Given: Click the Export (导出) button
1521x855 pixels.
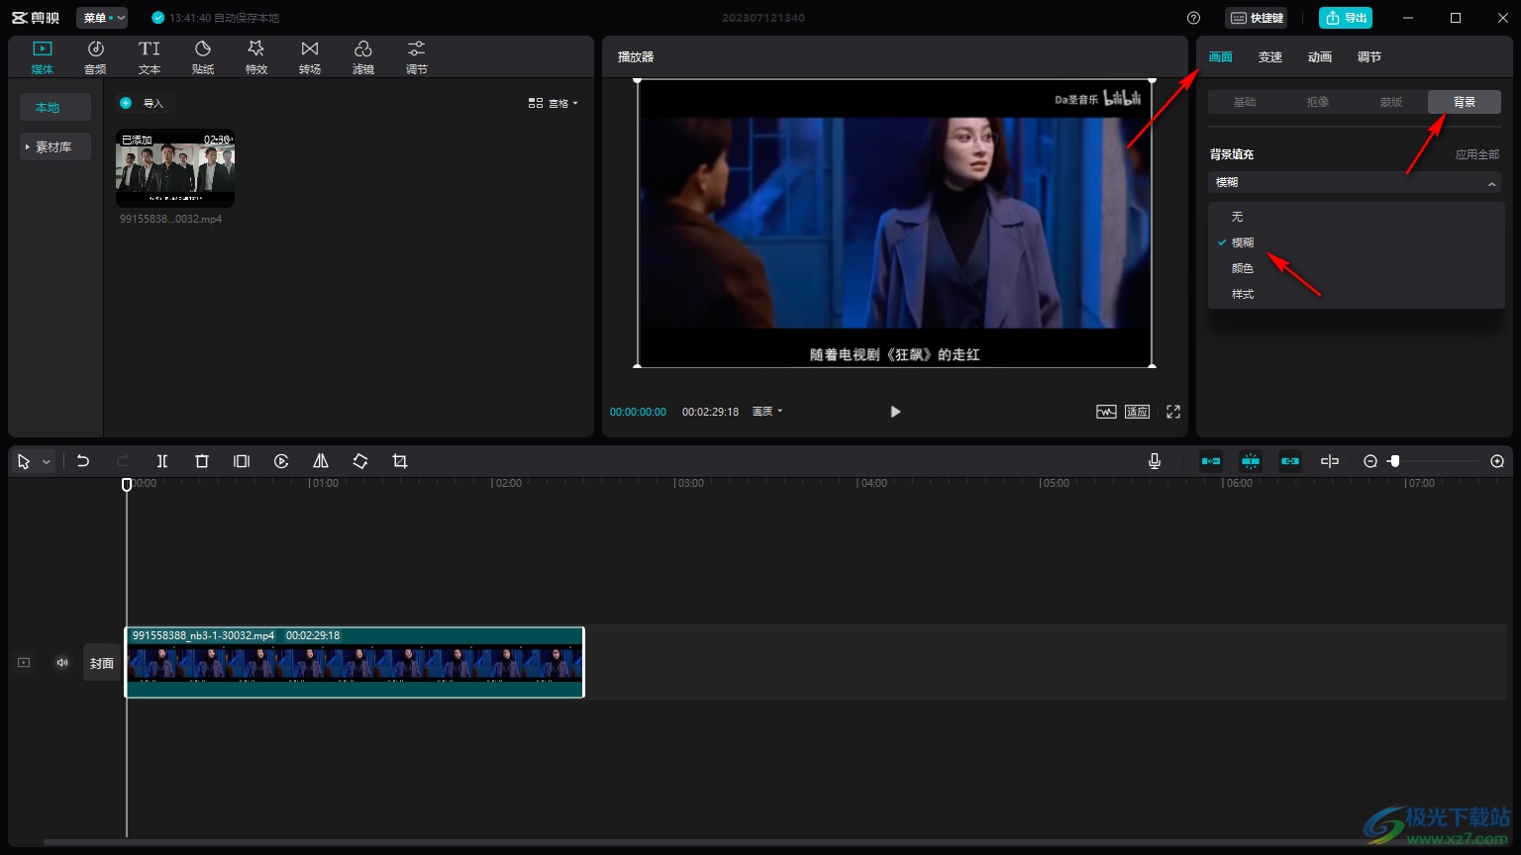Looking at the screenshot, I should click(x=1346, y=18).
